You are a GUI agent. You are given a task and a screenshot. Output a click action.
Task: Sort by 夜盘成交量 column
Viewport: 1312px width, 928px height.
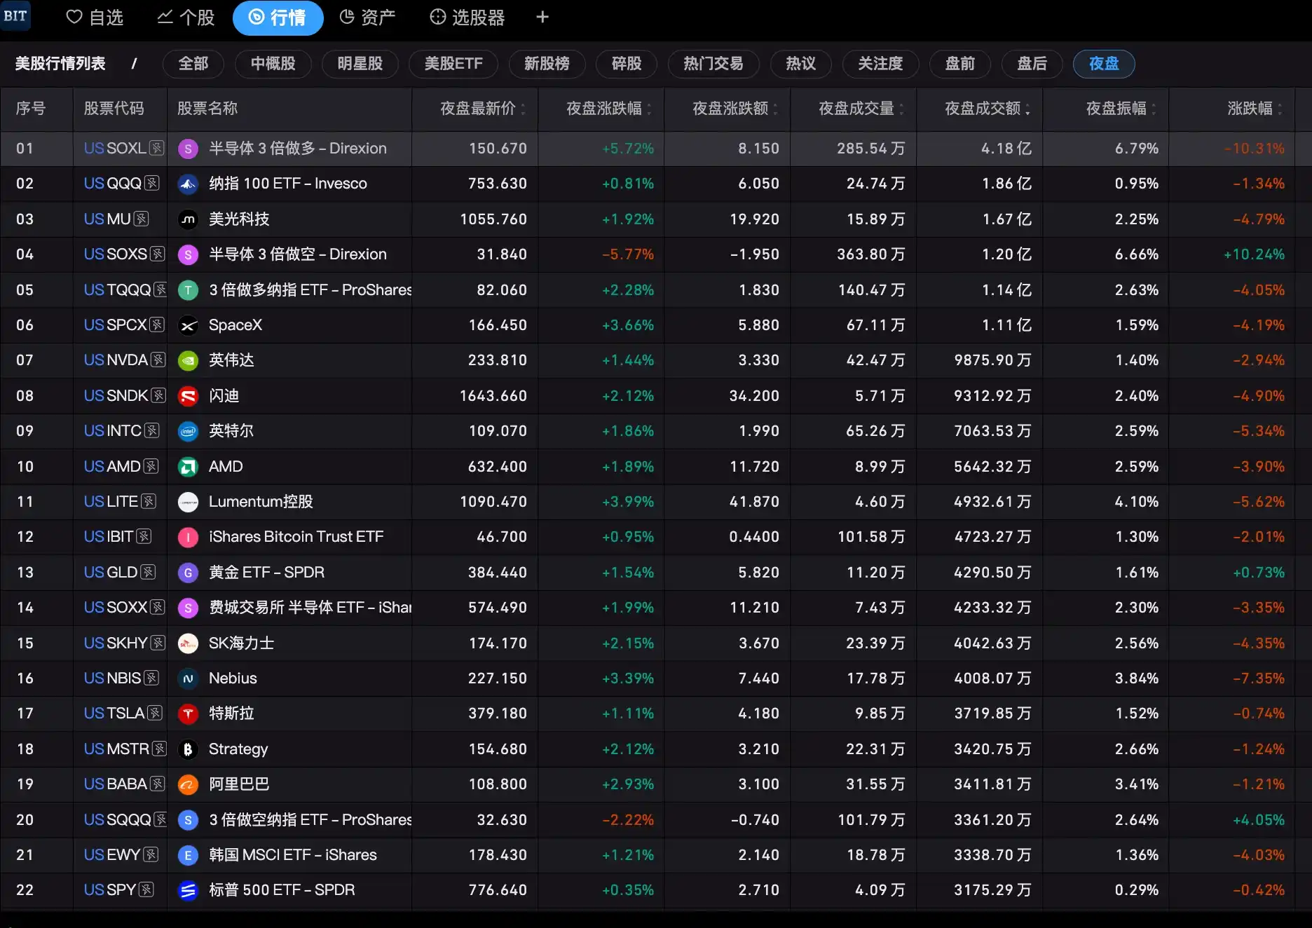coord(861,109)
